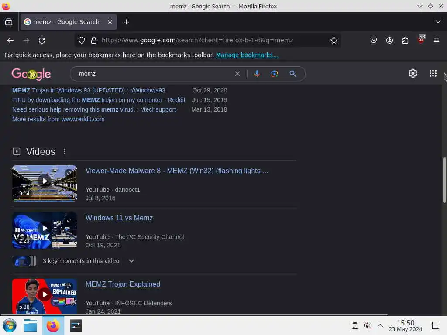Click the Videos section play-box icon
447x335 pixels.
pyautogui.click(x=17, y=151)
